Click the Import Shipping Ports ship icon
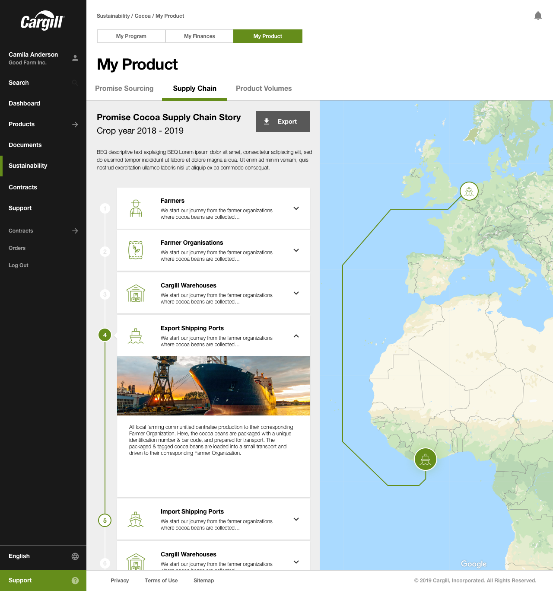The width and height of the screenshot is (553, 591). pos(136,519)
